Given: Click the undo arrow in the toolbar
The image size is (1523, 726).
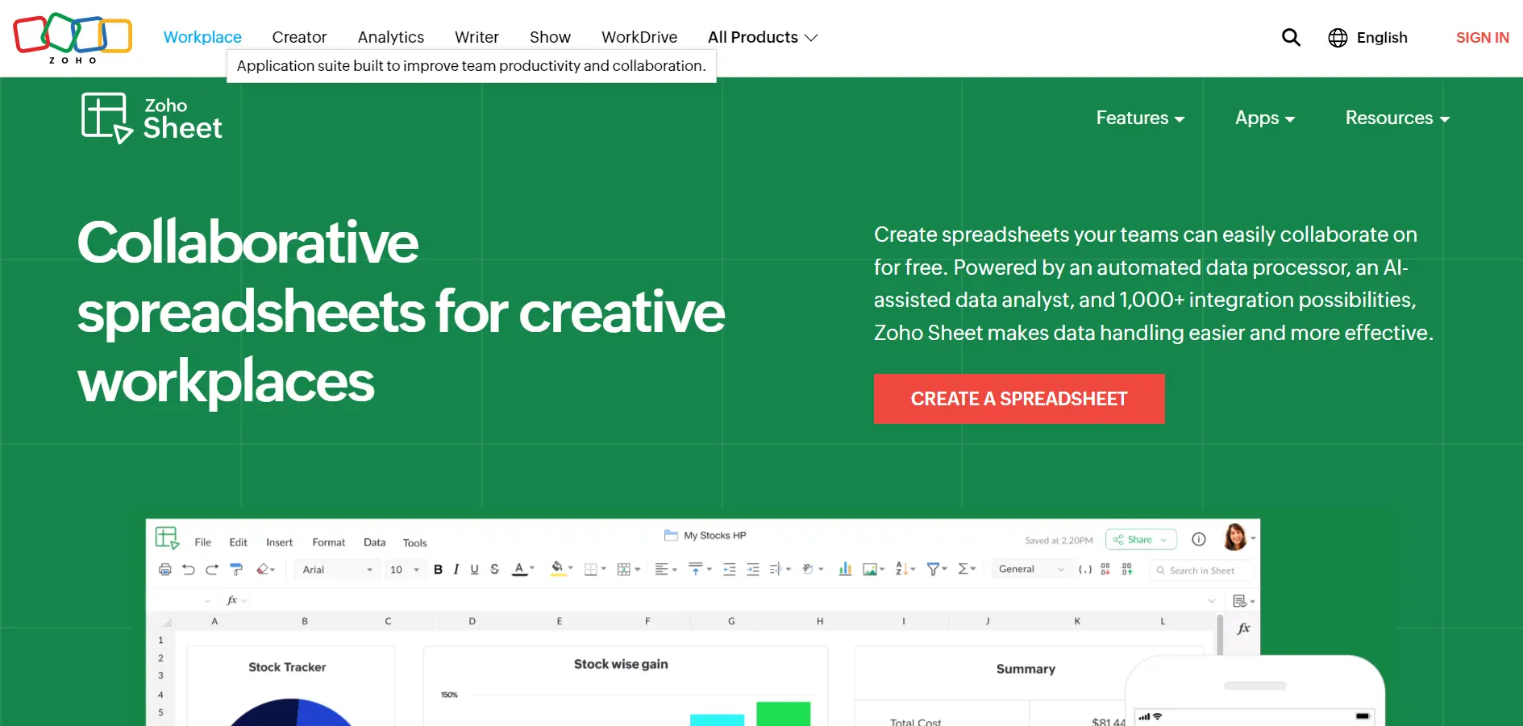Looking at the screenshot, I should (189, 570).
